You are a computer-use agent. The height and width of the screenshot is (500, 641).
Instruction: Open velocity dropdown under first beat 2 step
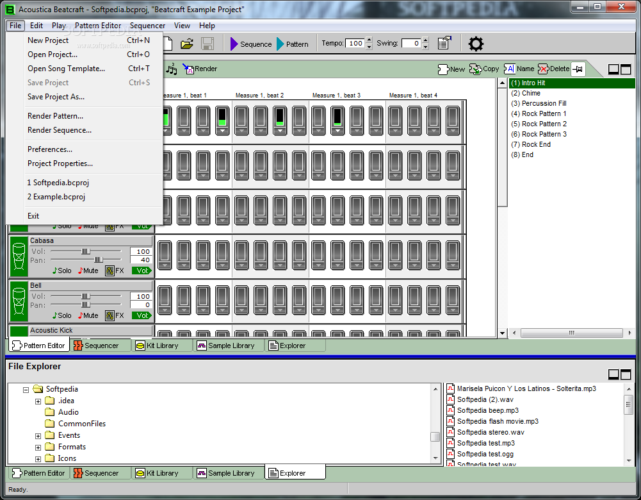coord(241,131)
